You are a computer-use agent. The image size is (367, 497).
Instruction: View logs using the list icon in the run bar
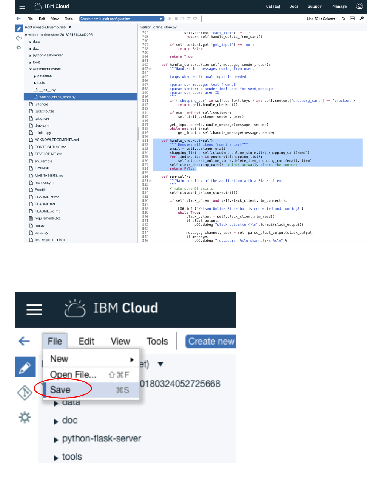(189, 19)
